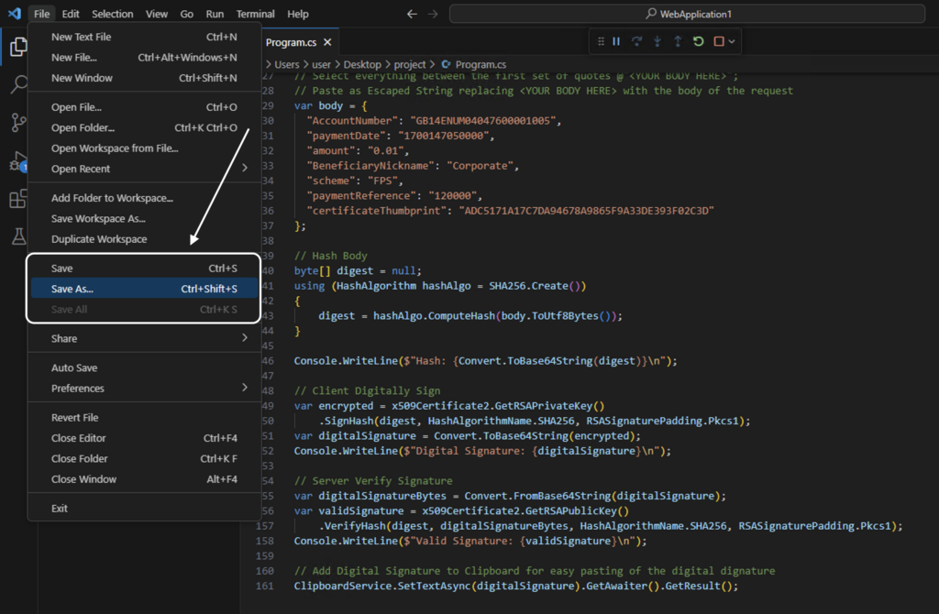This screenshot has height=614, width=939.
Task: Open the Explorer view in activity bar
Action: coord(17,48)
